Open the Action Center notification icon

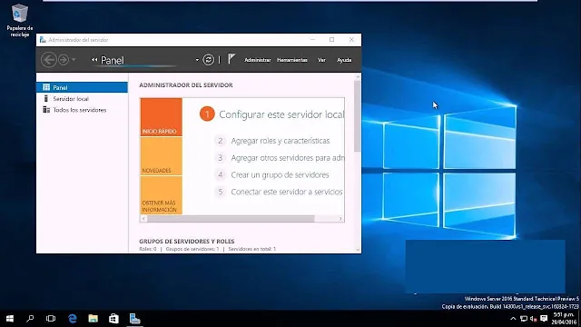coord(544,319)
